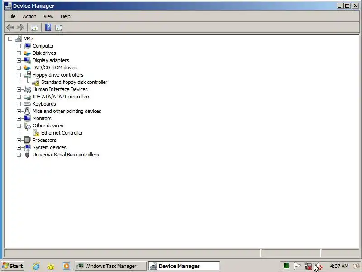Expand the IDE ATA/ATAPI controllers node
The width and height of the screenshot is (362, 272).
pos(19,97)
